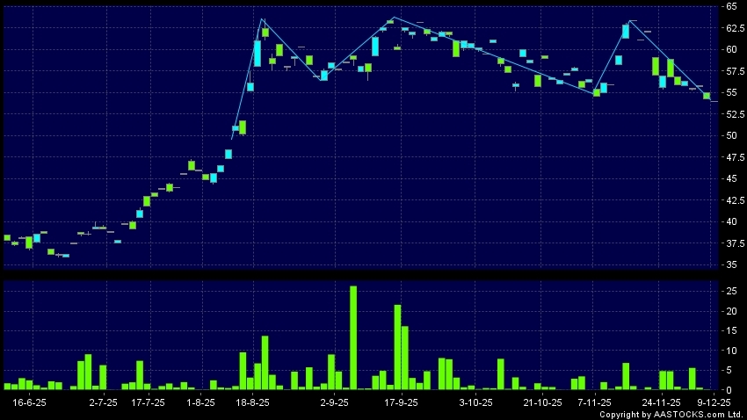Click the 10 volume axis label

(730, 350)
